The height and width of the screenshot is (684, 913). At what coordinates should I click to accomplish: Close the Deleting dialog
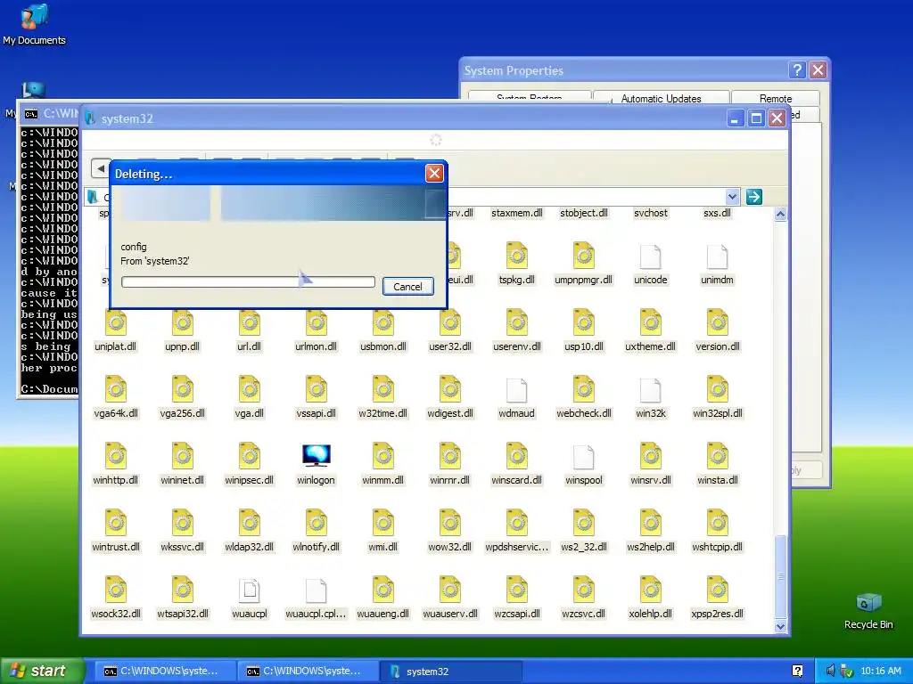(x=434, y=174)
